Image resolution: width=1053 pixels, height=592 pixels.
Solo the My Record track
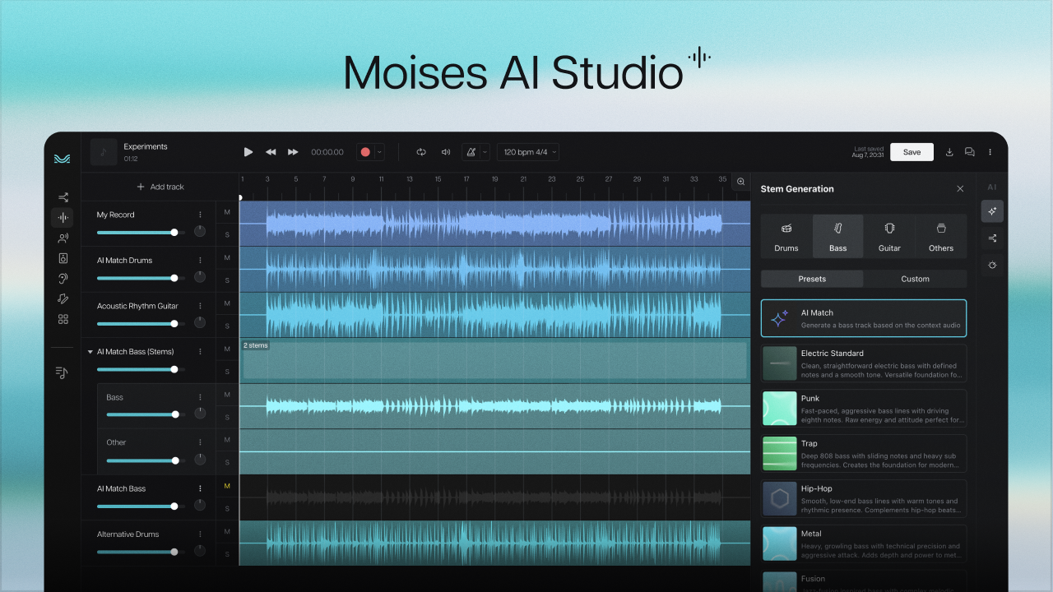(226, 234)
